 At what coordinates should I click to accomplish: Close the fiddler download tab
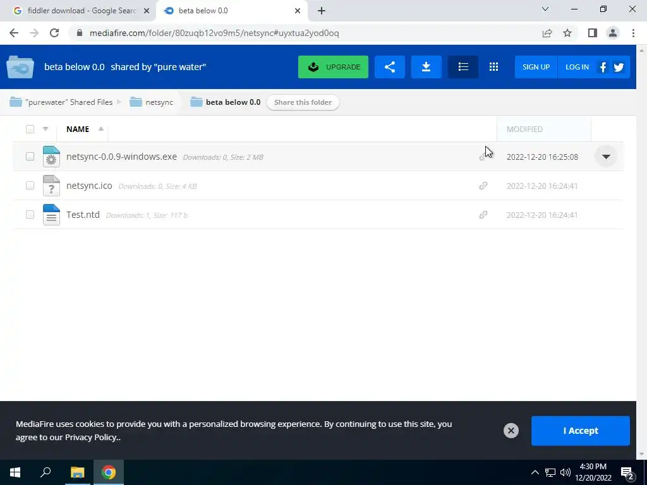coord(146,11)
